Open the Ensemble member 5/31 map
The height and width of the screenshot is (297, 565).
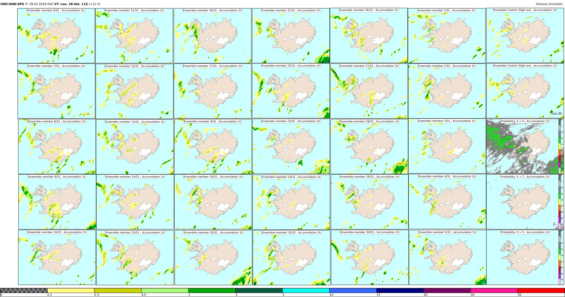448,257
